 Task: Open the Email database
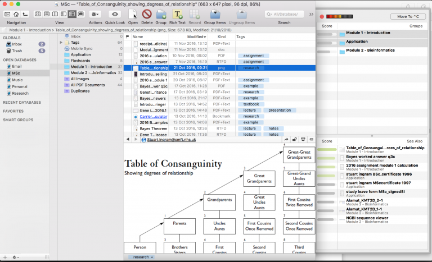[16, 66]
